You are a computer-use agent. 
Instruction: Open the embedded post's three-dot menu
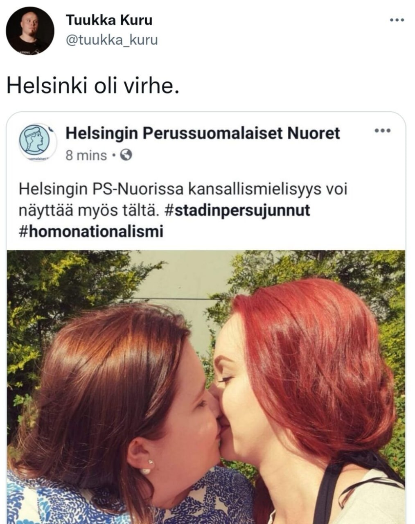[x=383, y=131]
